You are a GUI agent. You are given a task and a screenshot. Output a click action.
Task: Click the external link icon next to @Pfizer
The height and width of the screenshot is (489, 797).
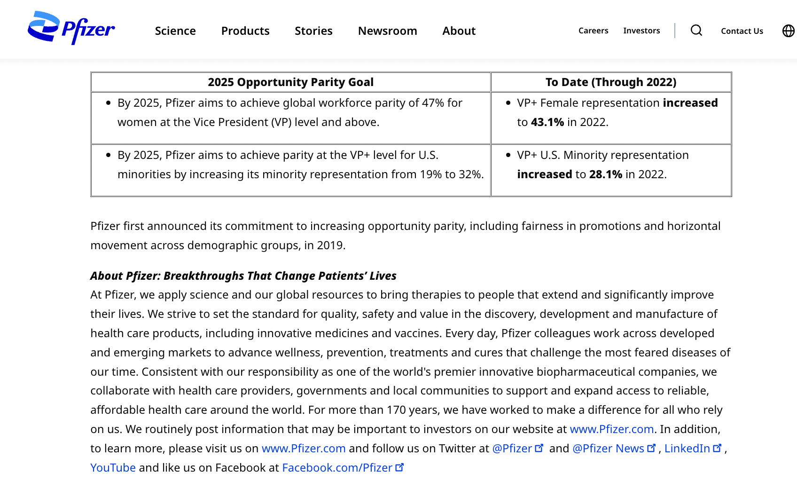(x=539, y=447)
